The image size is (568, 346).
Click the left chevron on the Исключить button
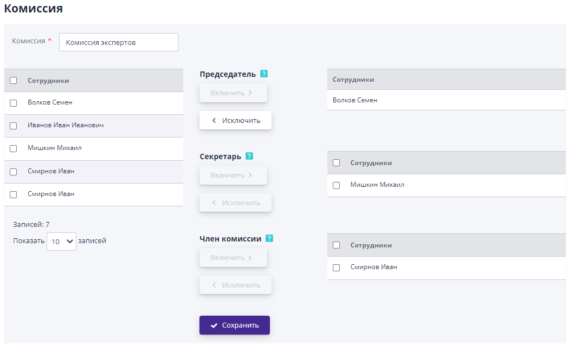click(215, 120)
